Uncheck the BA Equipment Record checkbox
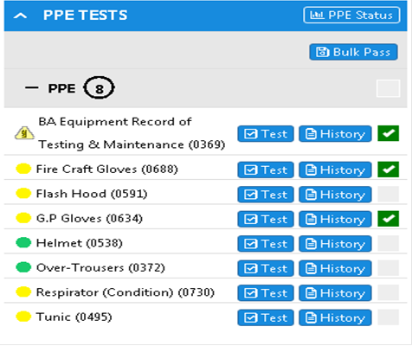 click(389, 133)
